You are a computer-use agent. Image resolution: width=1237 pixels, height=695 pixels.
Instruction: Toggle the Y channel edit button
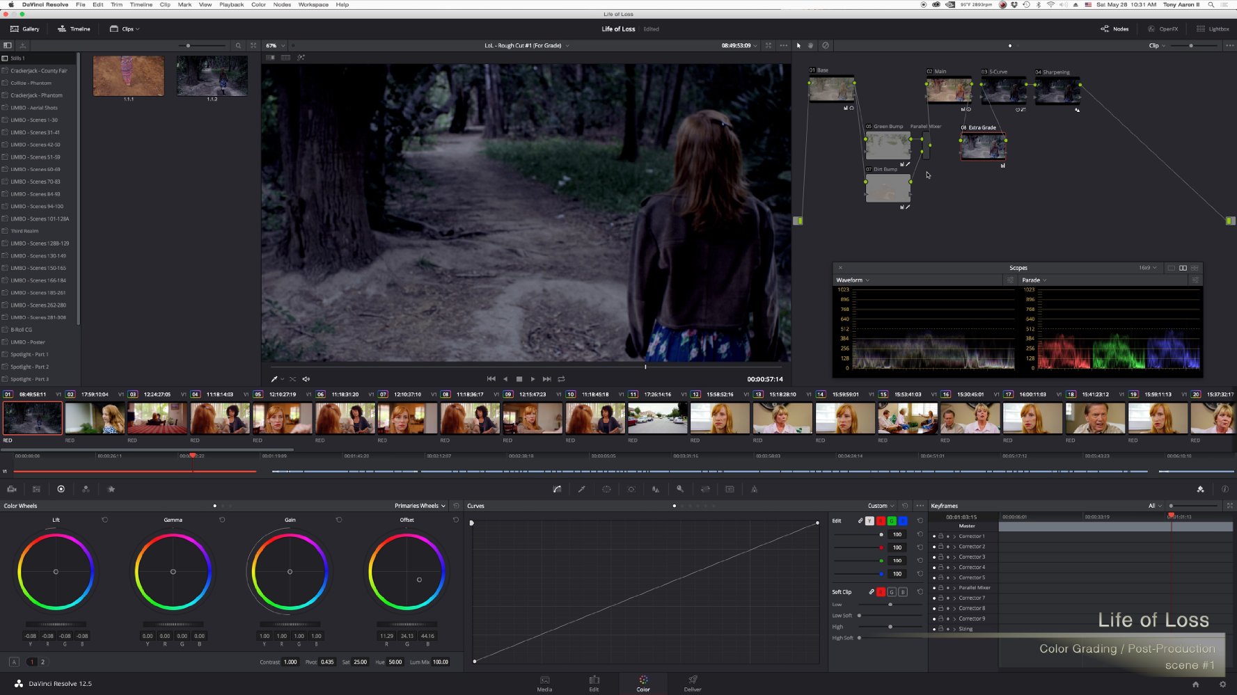[x=869, y=521]
